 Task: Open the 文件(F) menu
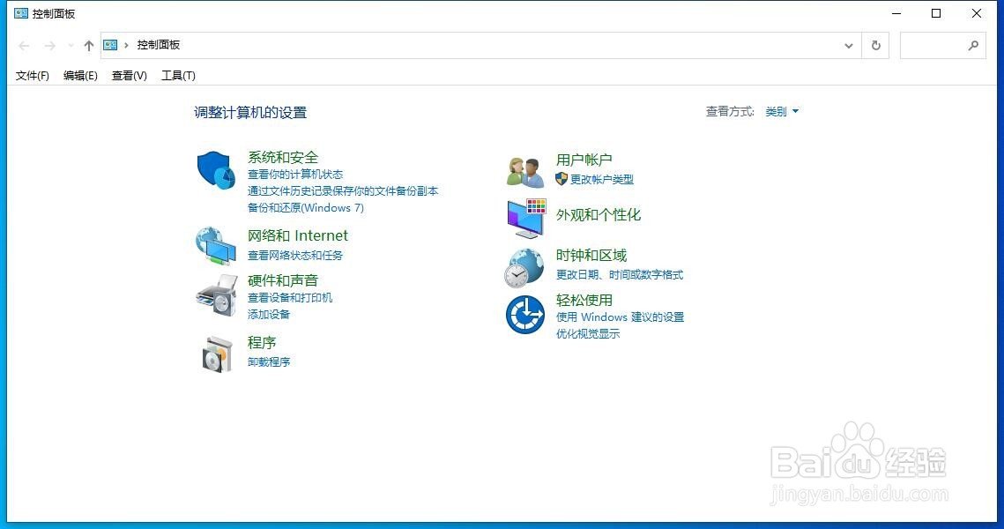[x=32, y=75]
